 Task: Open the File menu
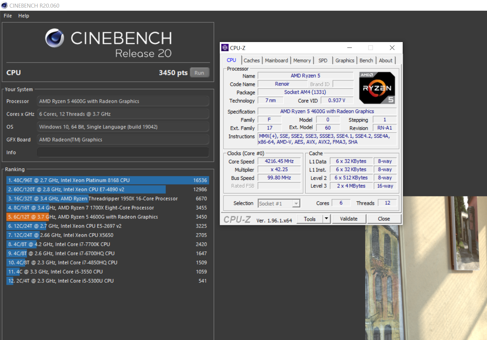tap(8, 16)
